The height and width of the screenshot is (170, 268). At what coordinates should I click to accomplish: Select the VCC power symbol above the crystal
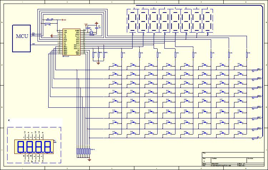coord(86,25)
